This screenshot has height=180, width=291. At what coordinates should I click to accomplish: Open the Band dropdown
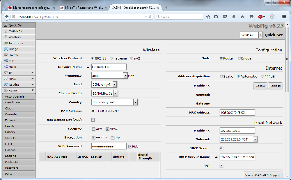click(x=115, y=84)
